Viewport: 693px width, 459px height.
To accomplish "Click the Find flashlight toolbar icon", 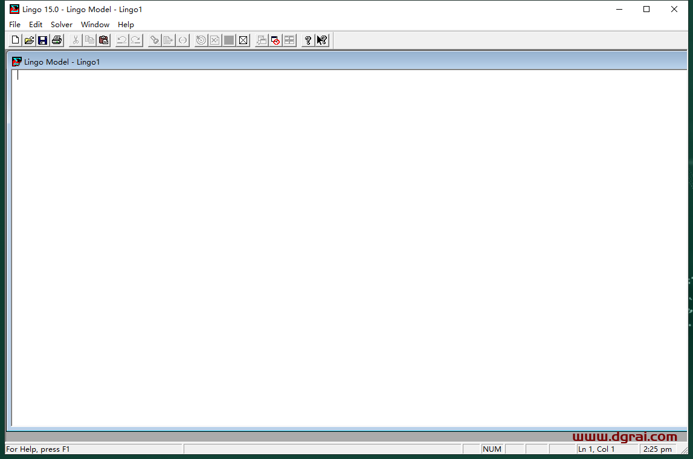I will coord(155,40).
